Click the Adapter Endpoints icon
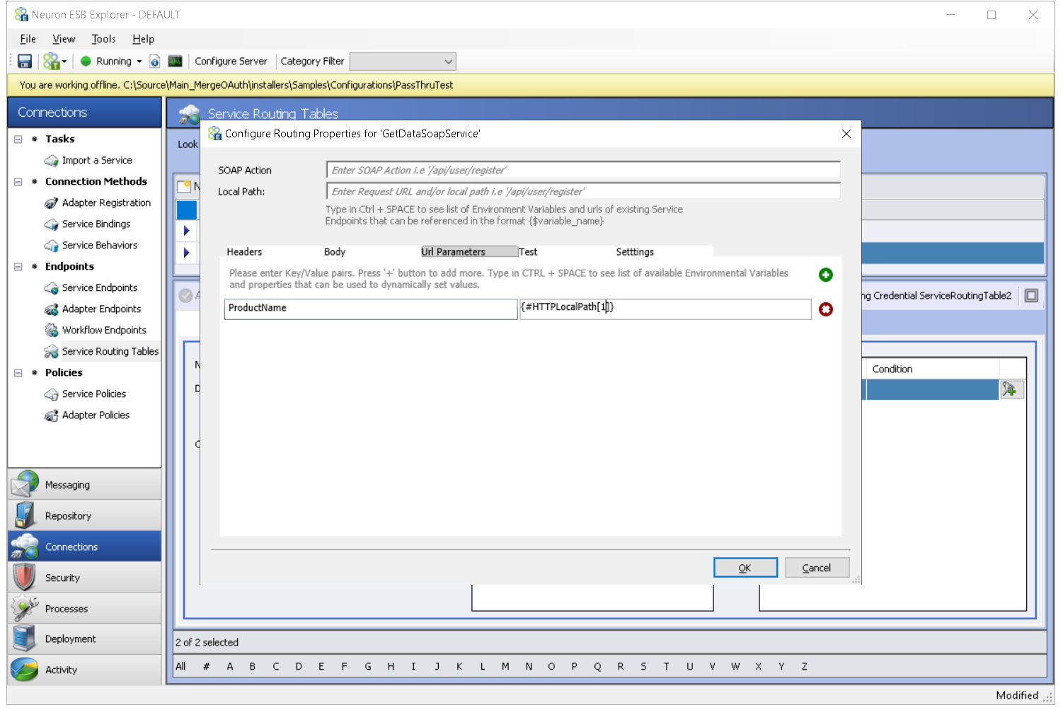 51,309
